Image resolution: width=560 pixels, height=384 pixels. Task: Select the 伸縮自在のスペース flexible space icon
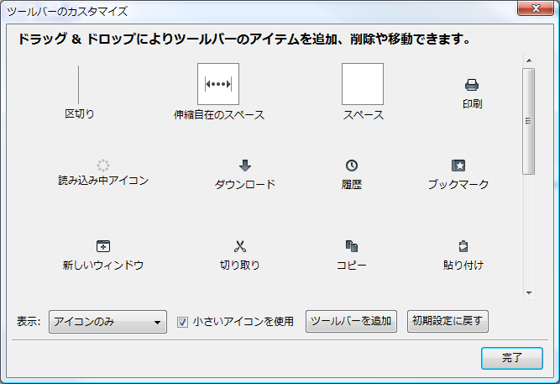218,84
